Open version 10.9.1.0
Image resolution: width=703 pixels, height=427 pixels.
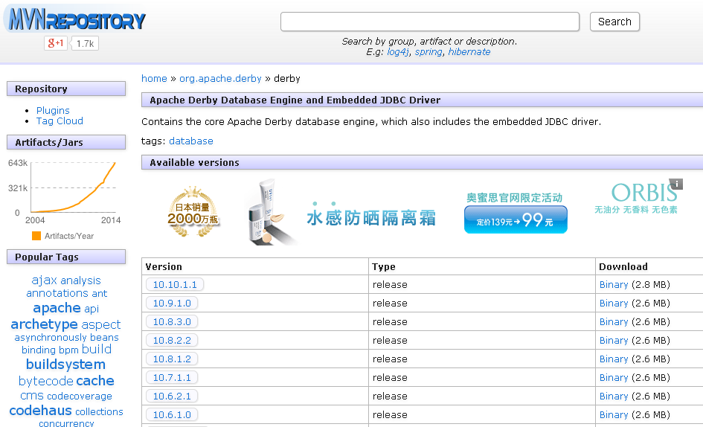pos(172,304)
